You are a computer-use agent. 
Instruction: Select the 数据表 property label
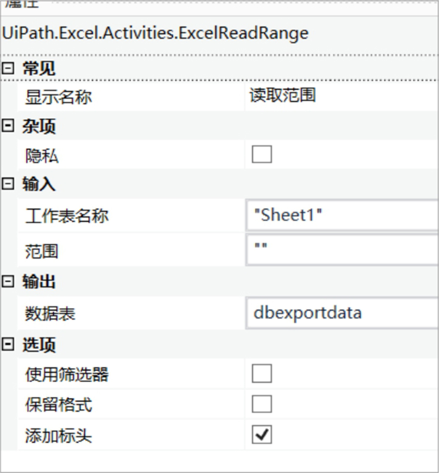click(50, 313)
